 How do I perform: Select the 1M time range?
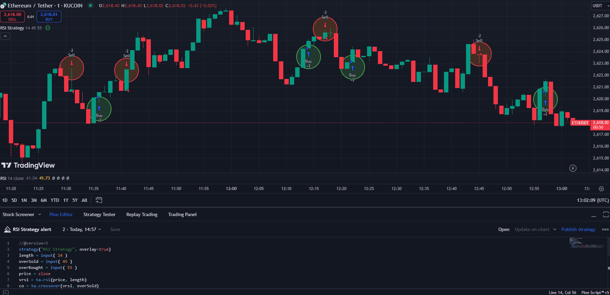[x=24, y=200]
